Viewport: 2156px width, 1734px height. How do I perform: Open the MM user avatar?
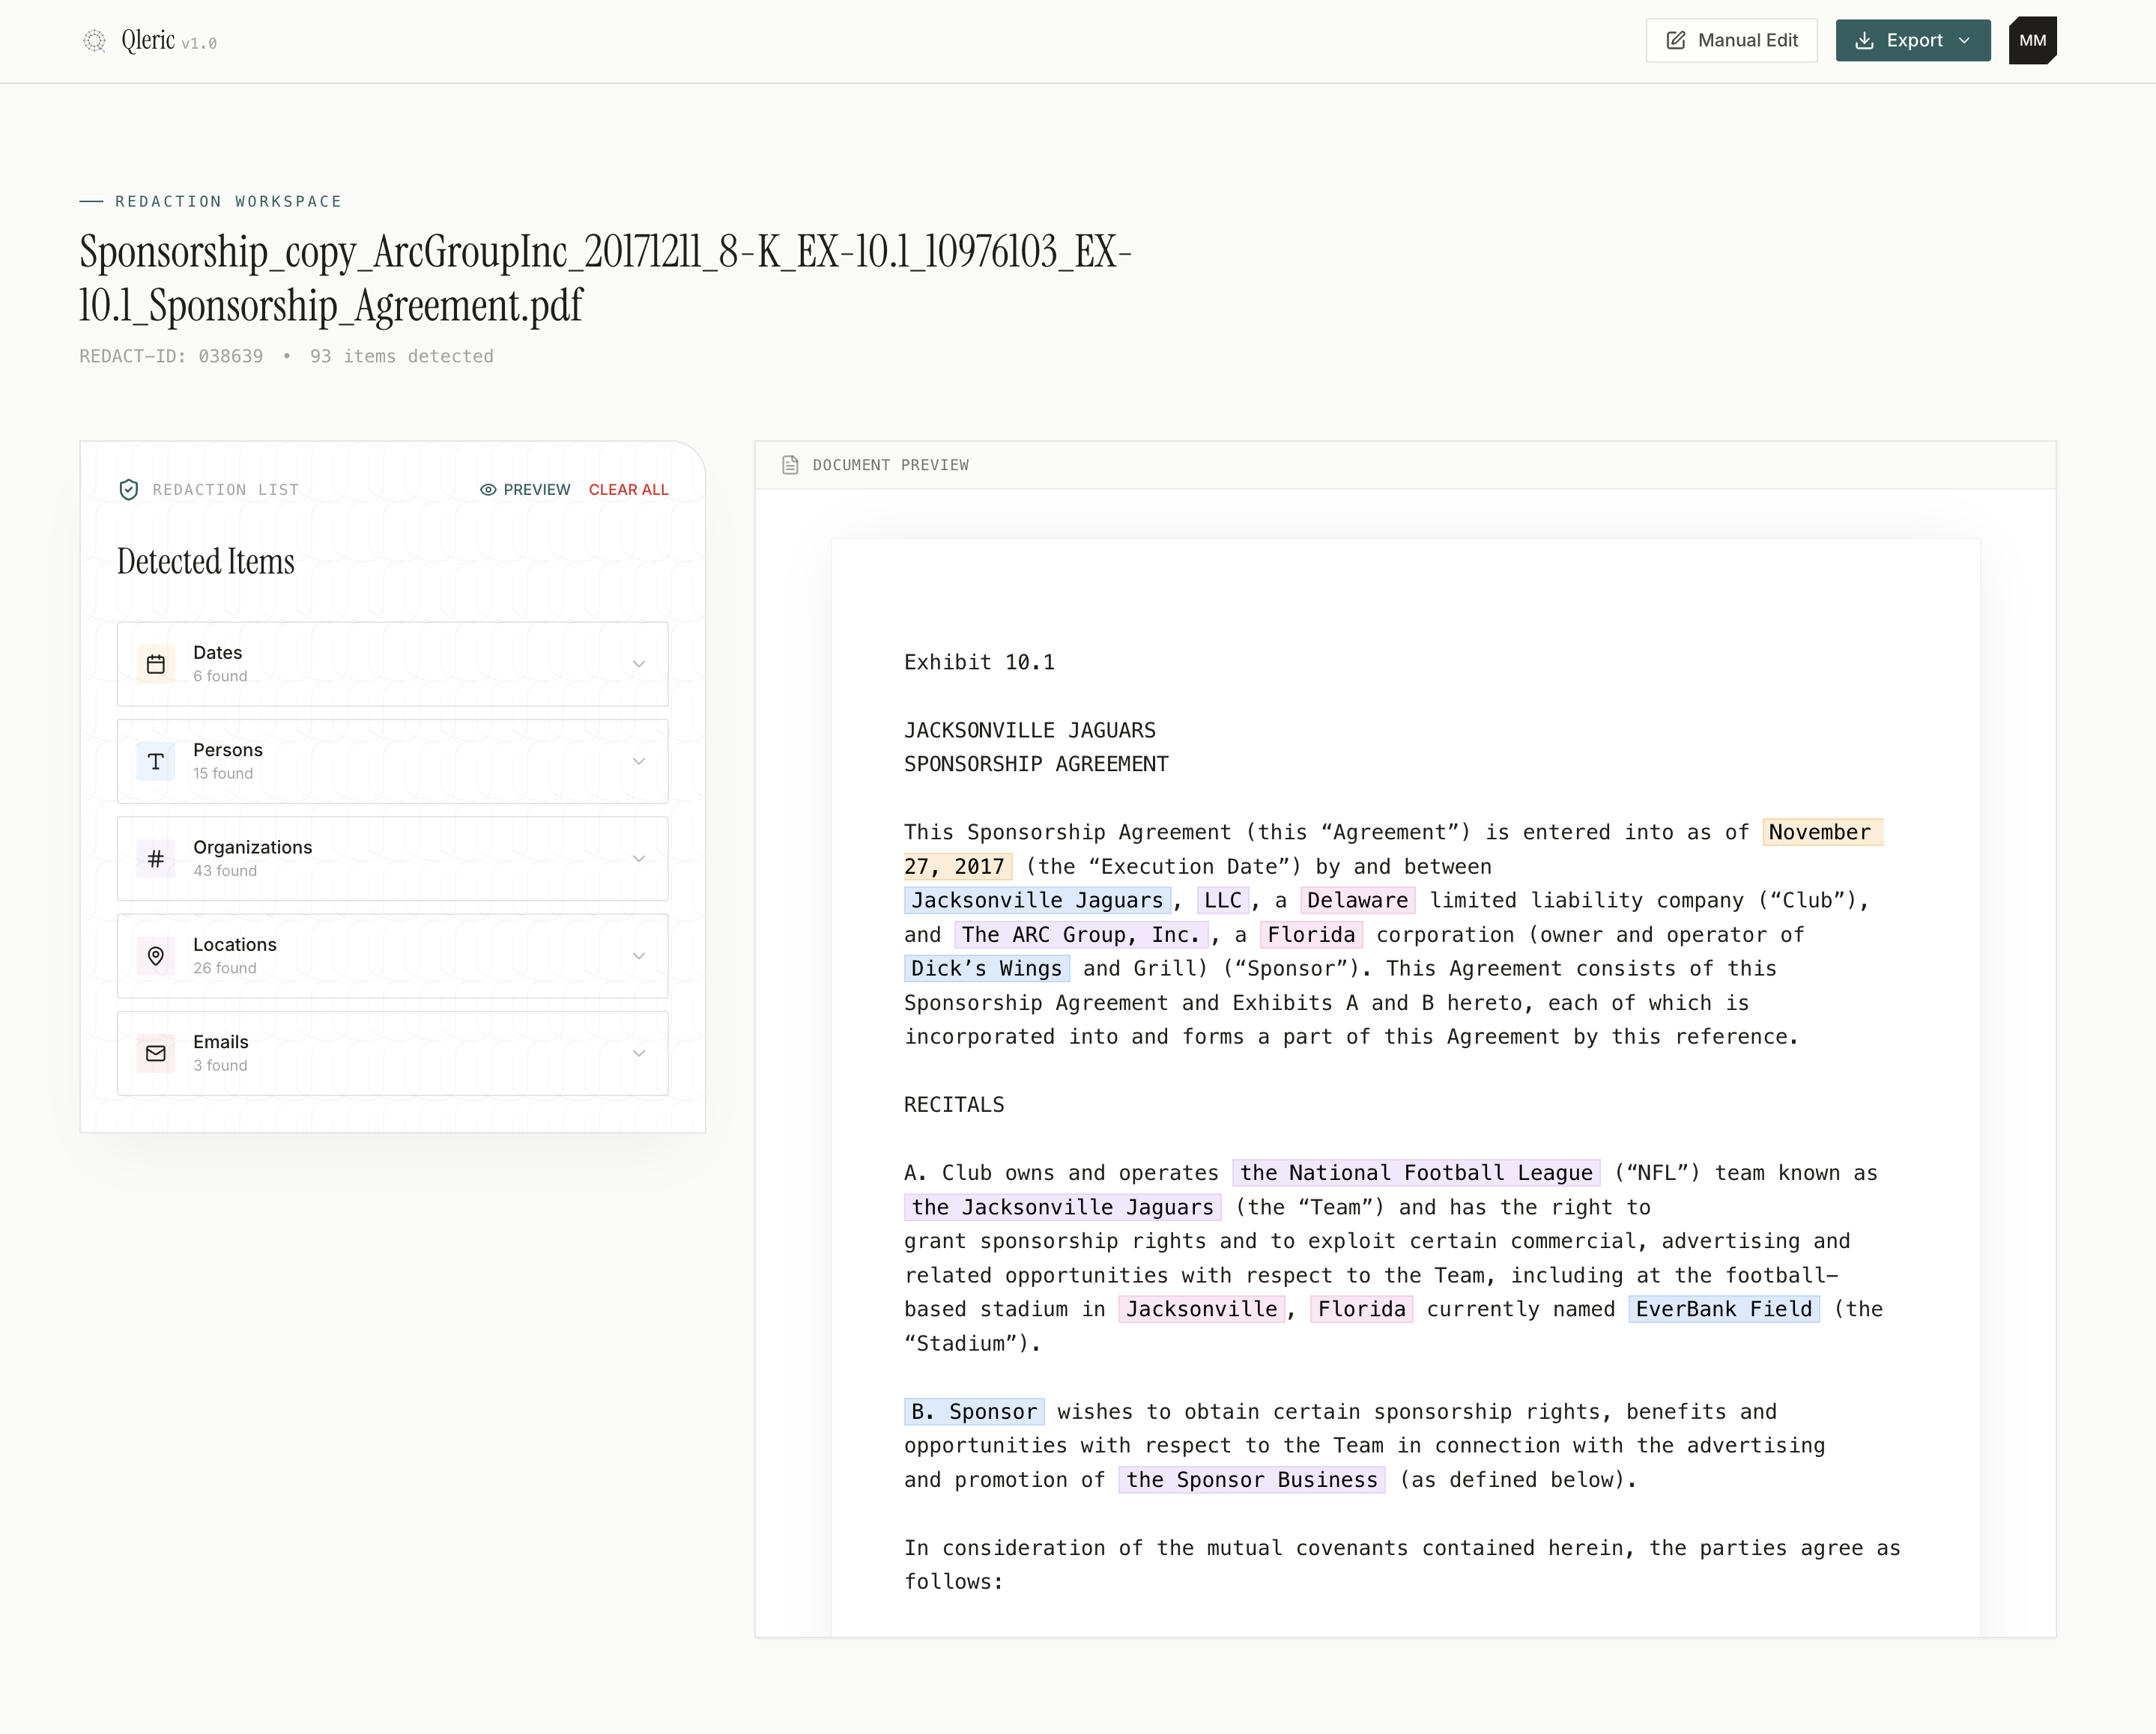pyautogui.click(x=2032, y=41)
